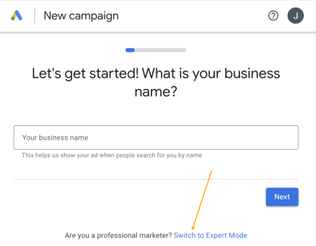Click blank space between heading and input

coord(156,112)
